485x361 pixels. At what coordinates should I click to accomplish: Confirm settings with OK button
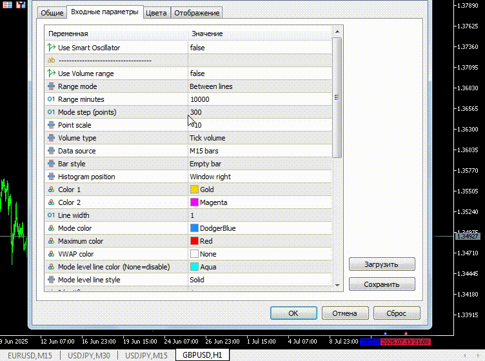[293, 313]
